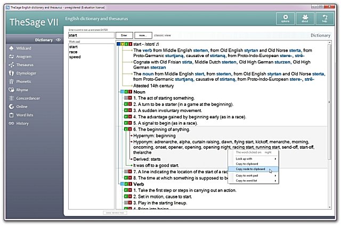Click green E square on 'start' headword row
This screenshot has width=341, height=225.
[x=126, y=44]
